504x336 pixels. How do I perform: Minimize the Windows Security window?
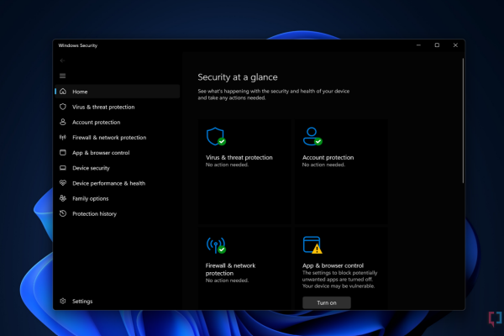(x=418, y=45)
